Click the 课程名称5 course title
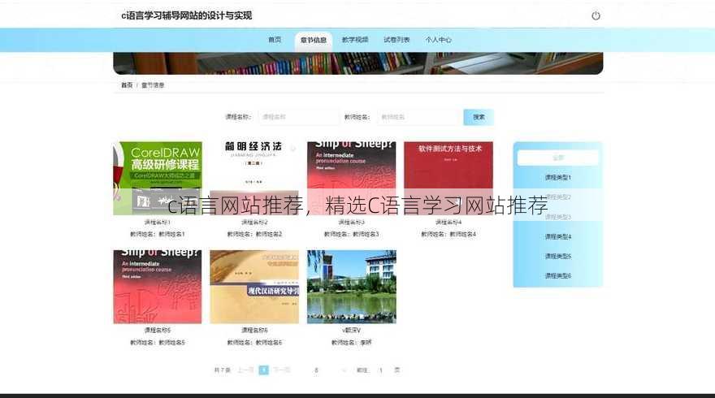Image resolution: width=715 pixels, height=398 pixels. tap(158, 330)
